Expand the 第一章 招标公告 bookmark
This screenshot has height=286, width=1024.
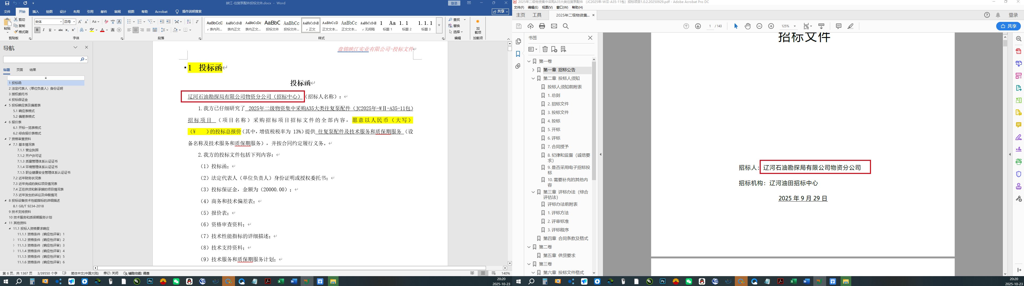(x=533, y=70)
